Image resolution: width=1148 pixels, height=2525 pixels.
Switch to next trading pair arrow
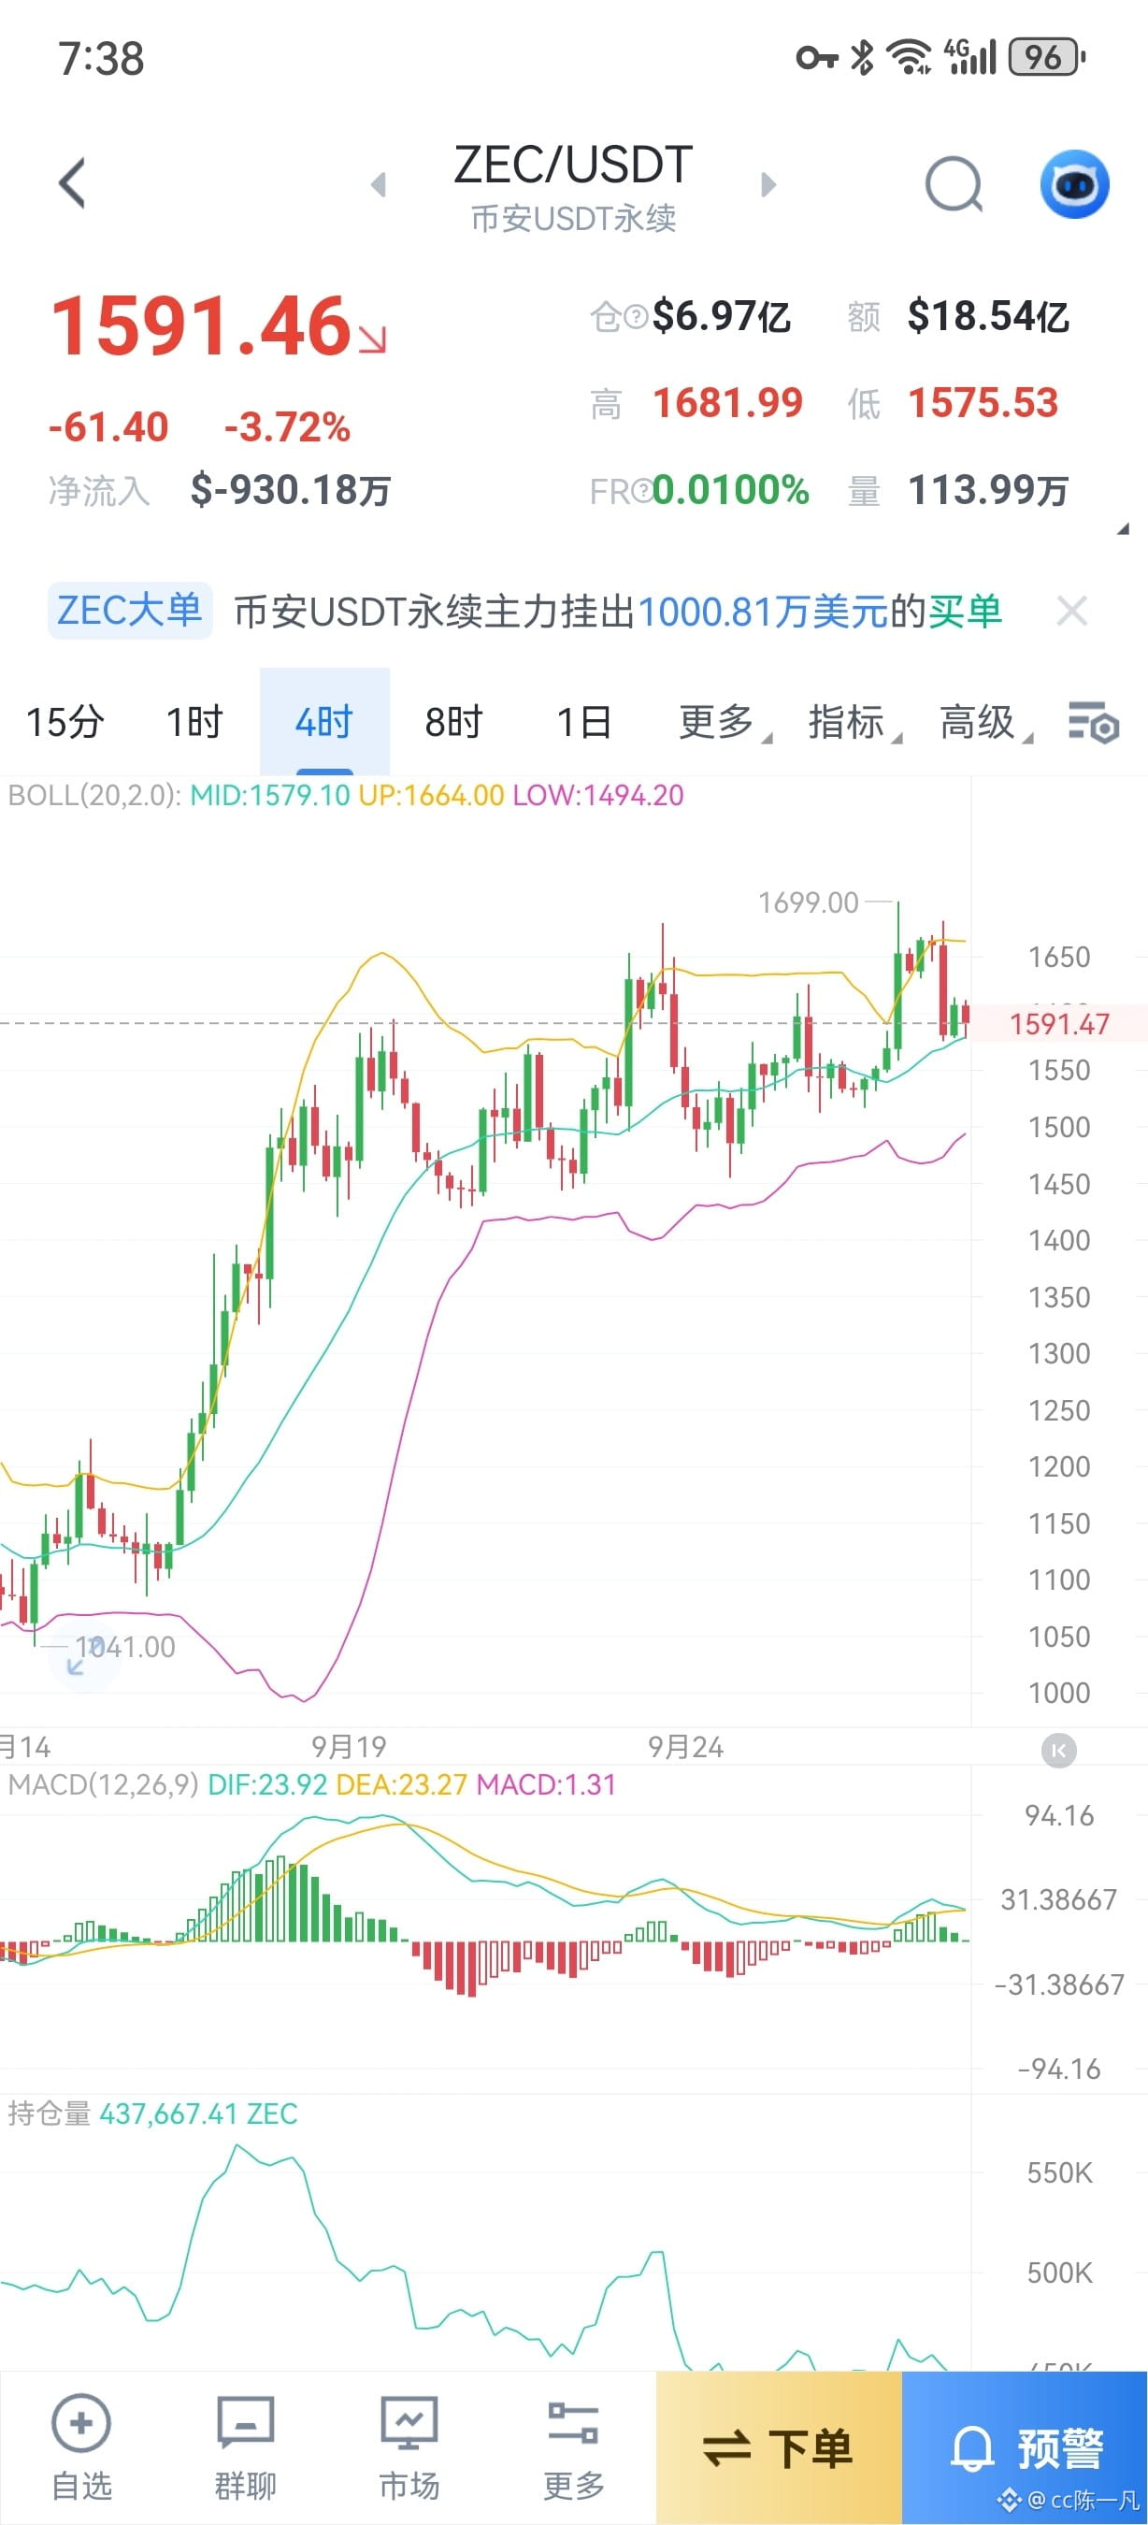768,184
